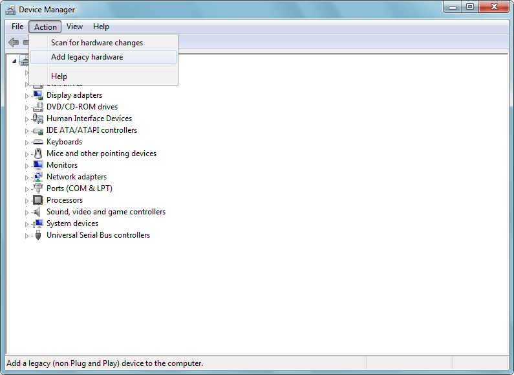Click the System devices icon
The width and height of the screenshot is (514, 375).
[38, 223]
